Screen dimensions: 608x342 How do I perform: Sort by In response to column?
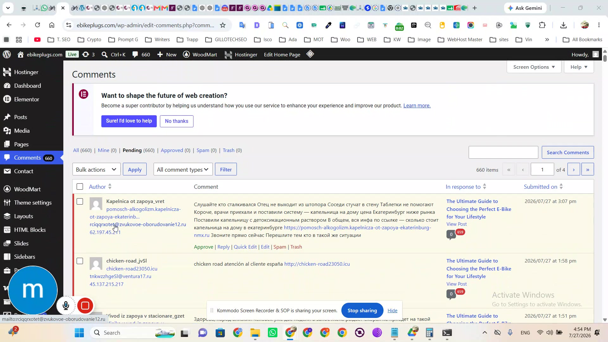[466, 187]
